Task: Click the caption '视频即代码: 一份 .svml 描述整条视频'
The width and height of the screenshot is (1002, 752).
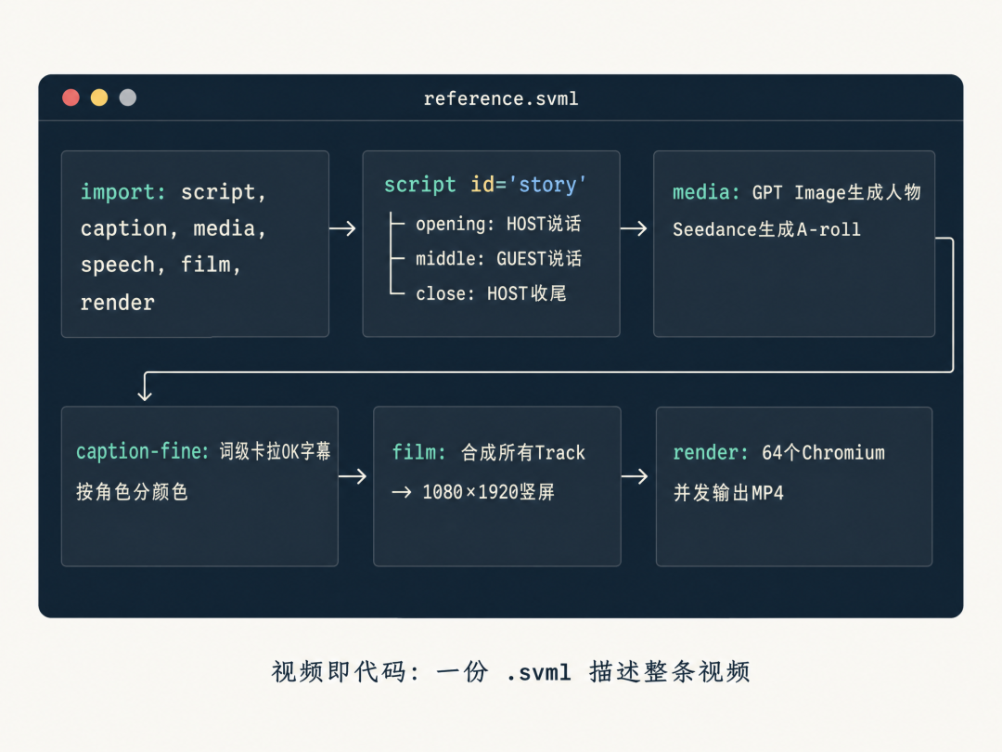Action: 510,672
